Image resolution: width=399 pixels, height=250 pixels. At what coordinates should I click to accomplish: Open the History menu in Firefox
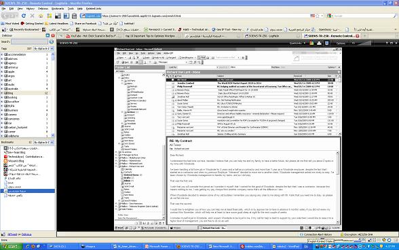(31, 9)
